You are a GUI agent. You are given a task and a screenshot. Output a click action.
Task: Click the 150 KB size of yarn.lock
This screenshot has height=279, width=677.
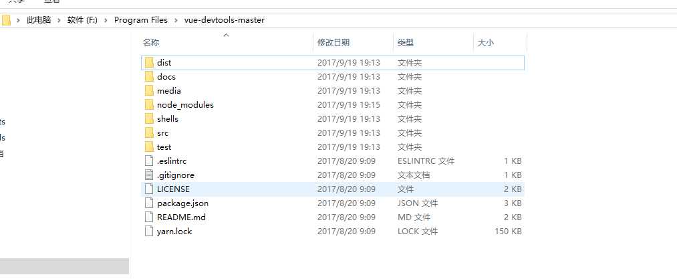click(508, 231)
